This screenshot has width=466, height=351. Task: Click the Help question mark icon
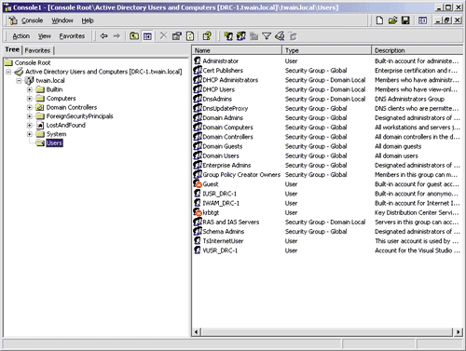[x=207, y=36]
